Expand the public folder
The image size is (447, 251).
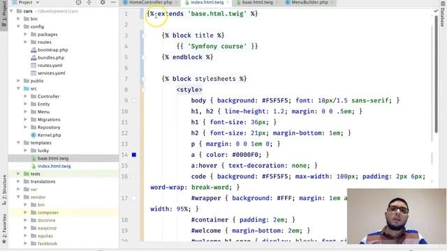tap(19, 81)
